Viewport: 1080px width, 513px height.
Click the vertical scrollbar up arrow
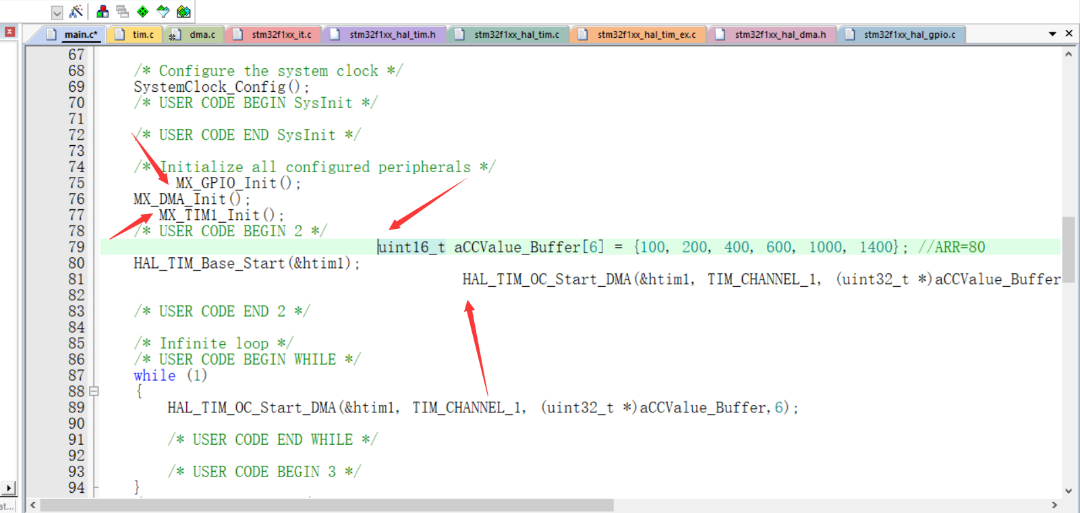click(1069, 54)
